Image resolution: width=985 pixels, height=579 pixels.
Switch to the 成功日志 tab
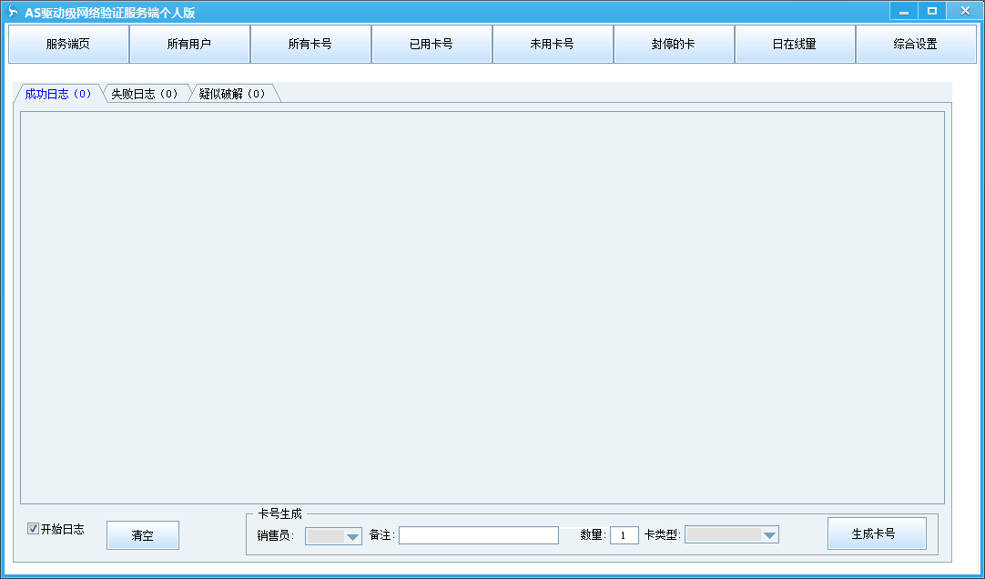click(57, 94)
